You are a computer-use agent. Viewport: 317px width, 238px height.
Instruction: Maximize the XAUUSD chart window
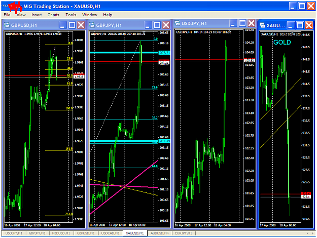point(300,25)
